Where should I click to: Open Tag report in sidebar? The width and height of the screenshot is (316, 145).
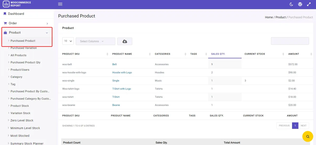[x=13, y=84]
